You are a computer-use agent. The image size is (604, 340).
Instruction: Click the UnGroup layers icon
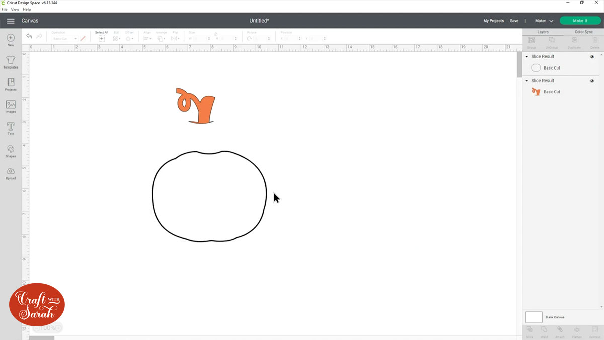[x=552, y=40]
